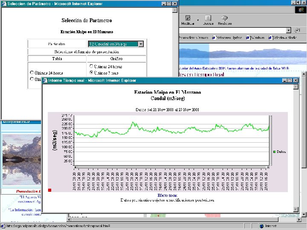Click the red square below the chart
The height and width of the screenshot is (230, 307).
(50, 190)
